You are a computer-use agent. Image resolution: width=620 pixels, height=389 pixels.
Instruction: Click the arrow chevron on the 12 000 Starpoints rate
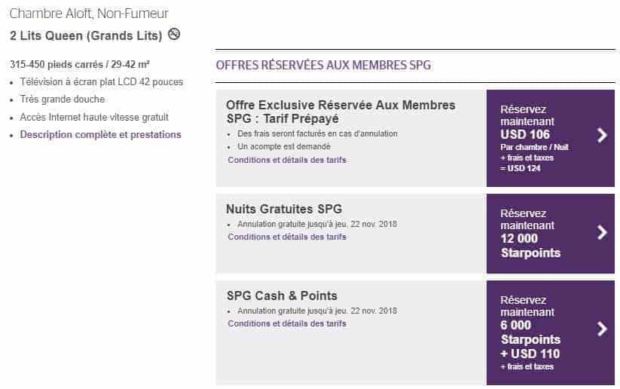pyautogui.click(x=601, y=232)
